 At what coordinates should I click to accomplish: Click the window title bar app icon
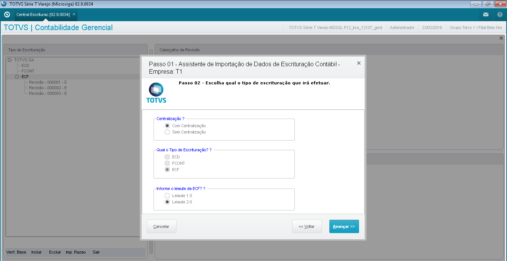tap(4, 4)
